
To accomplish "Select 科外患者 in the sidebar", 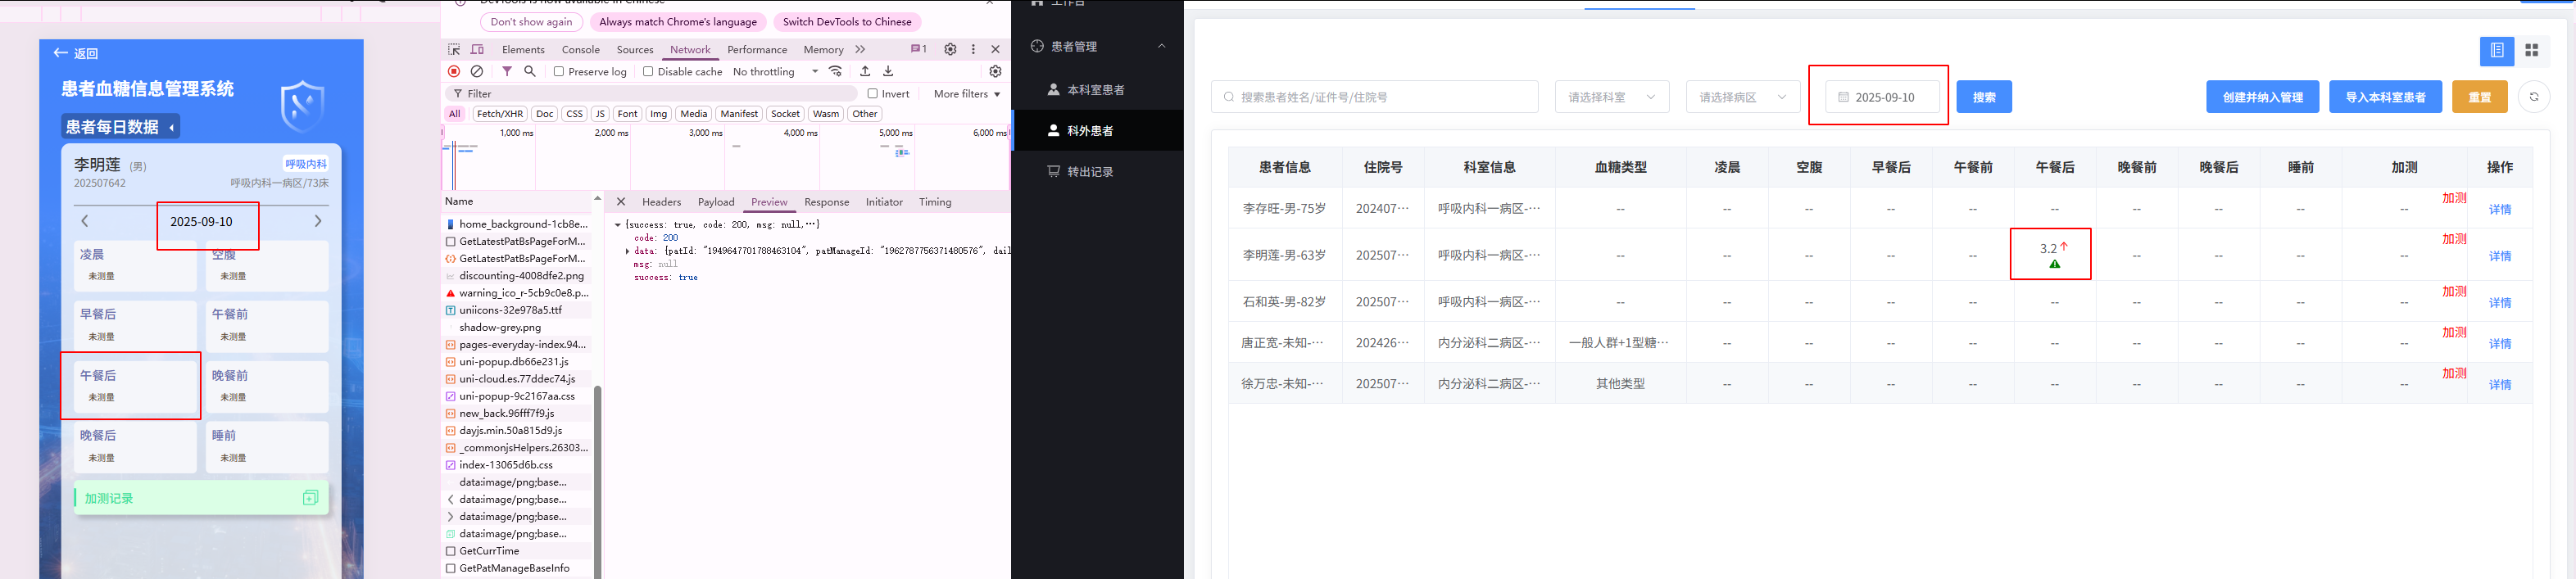I will click(1097, 131).
